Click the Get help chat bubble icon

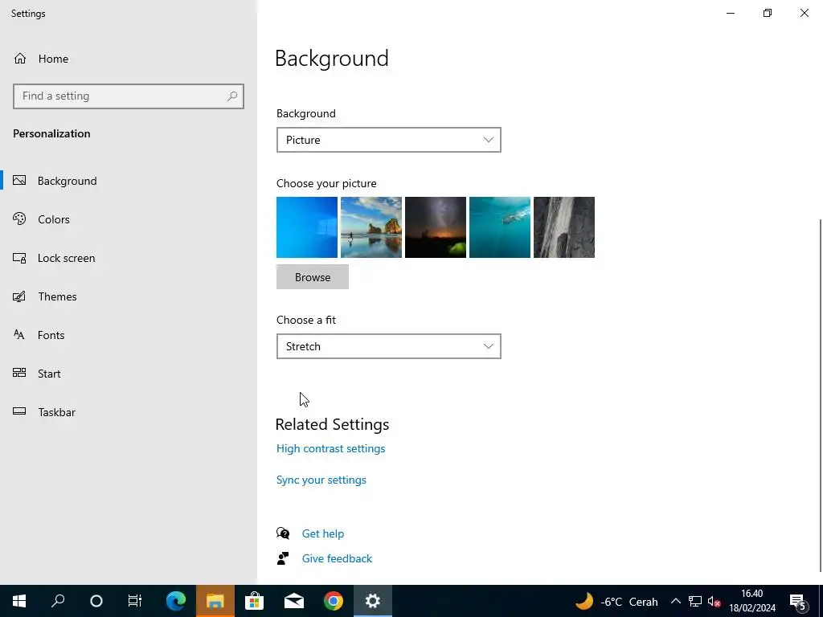283,533
